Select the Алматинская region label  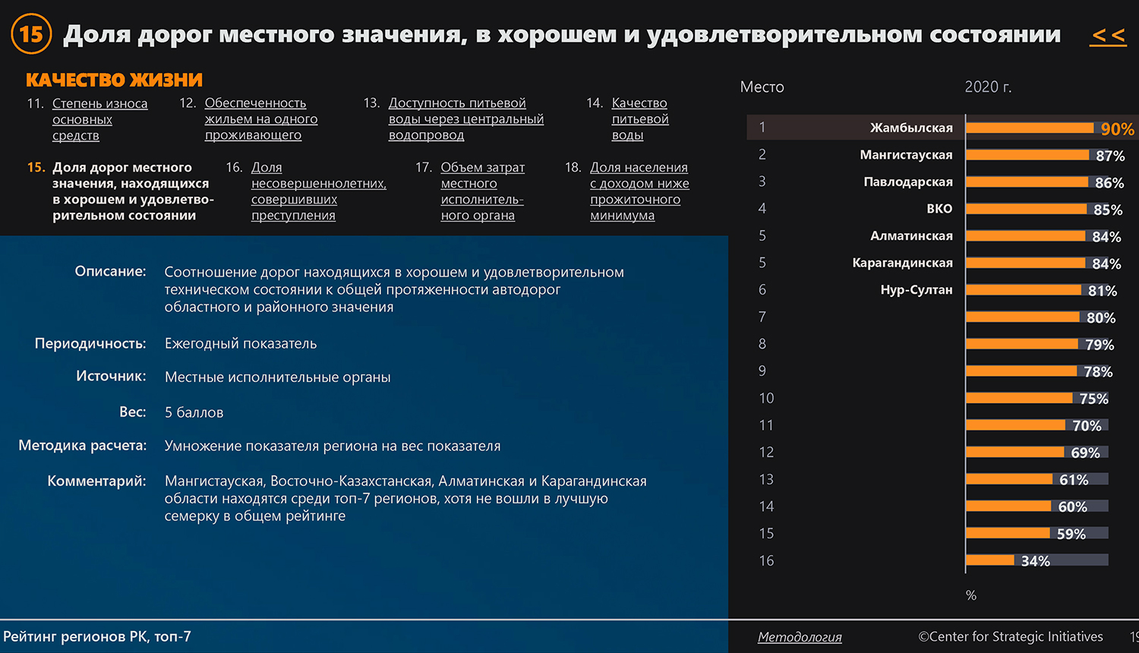911,236
